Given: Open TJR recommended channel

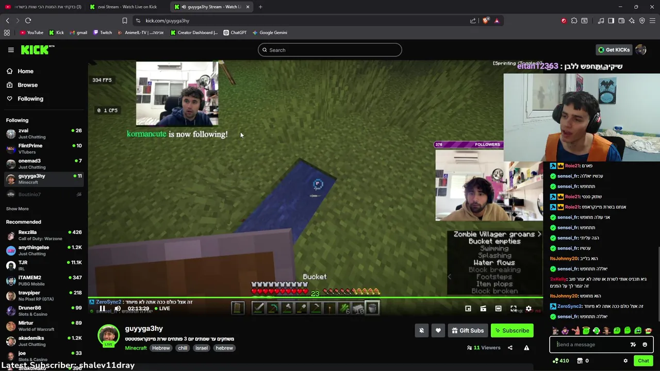Looking at the screenshot, I should pyautogui.click(x=43, y=265).
